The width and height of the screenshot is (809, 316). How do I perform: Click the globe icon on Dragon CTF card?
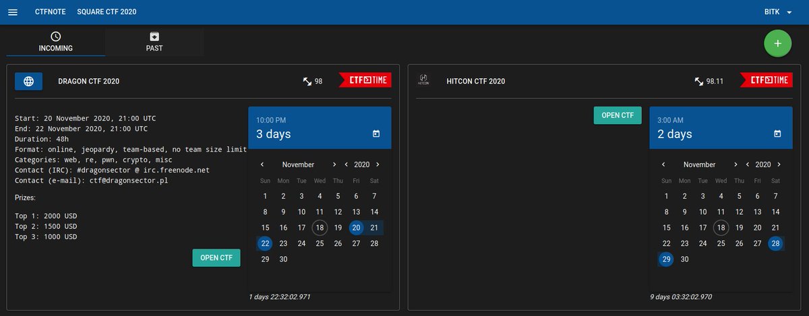coord(28,81)
